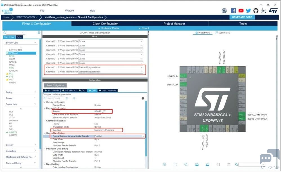This screenshot has height=172, width=282.
Task: Click the horizontal layout icon under pinout
Action: click(229, 164)
